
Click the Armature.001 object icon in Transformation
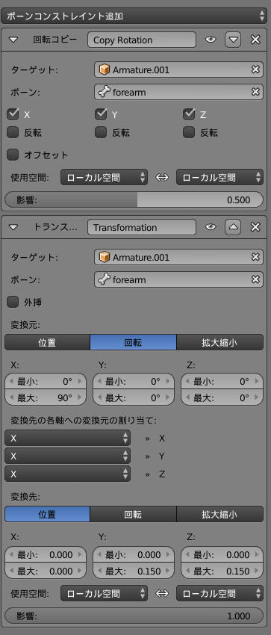click(105, 257)
